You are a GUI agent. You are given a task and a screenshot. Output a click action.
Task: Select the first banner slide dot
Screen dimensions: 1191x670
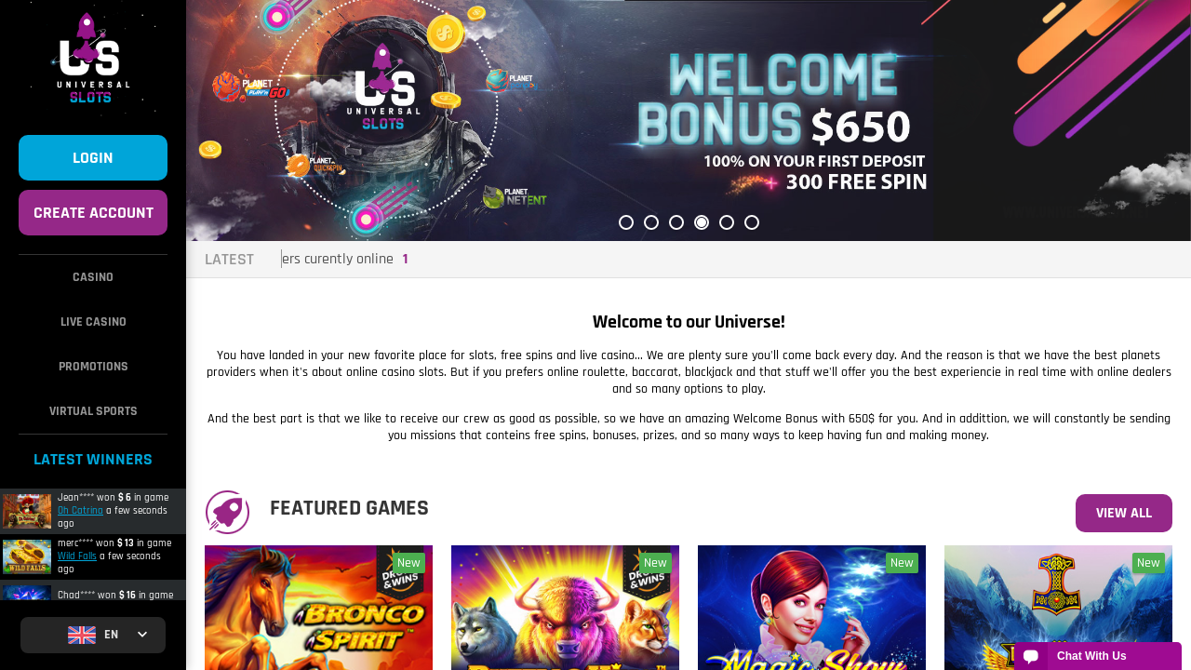coord(626,222)
